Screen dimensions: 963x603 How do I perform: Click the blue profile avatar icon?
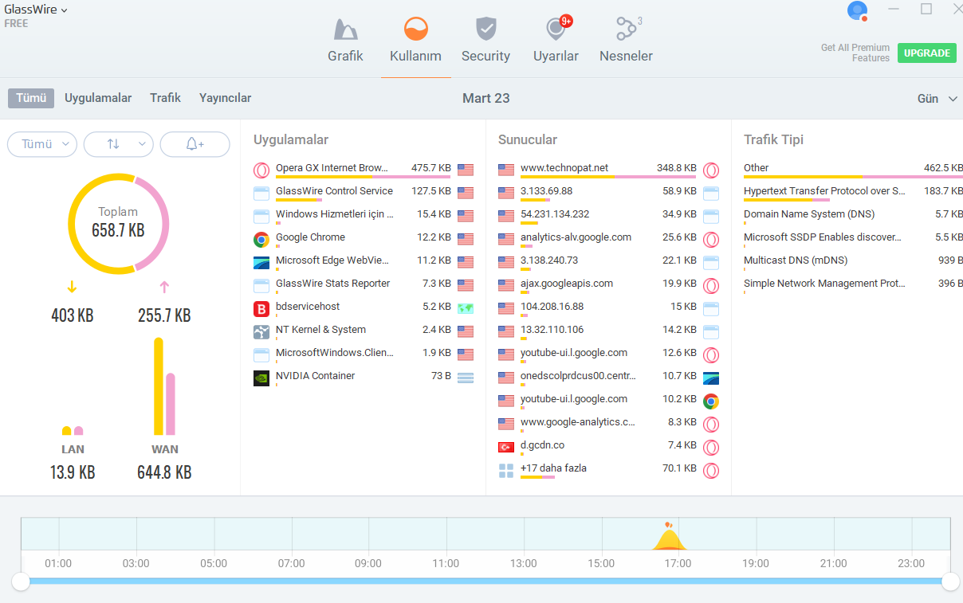click(857, 11)
